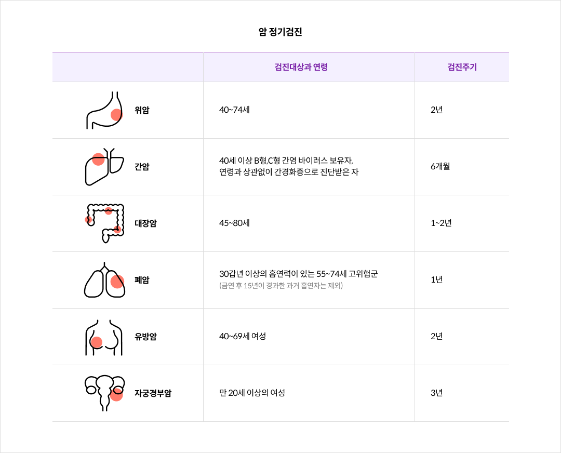Select the 자궁경부암 label
Screen dimensions: 561x453
click(153, 393)
